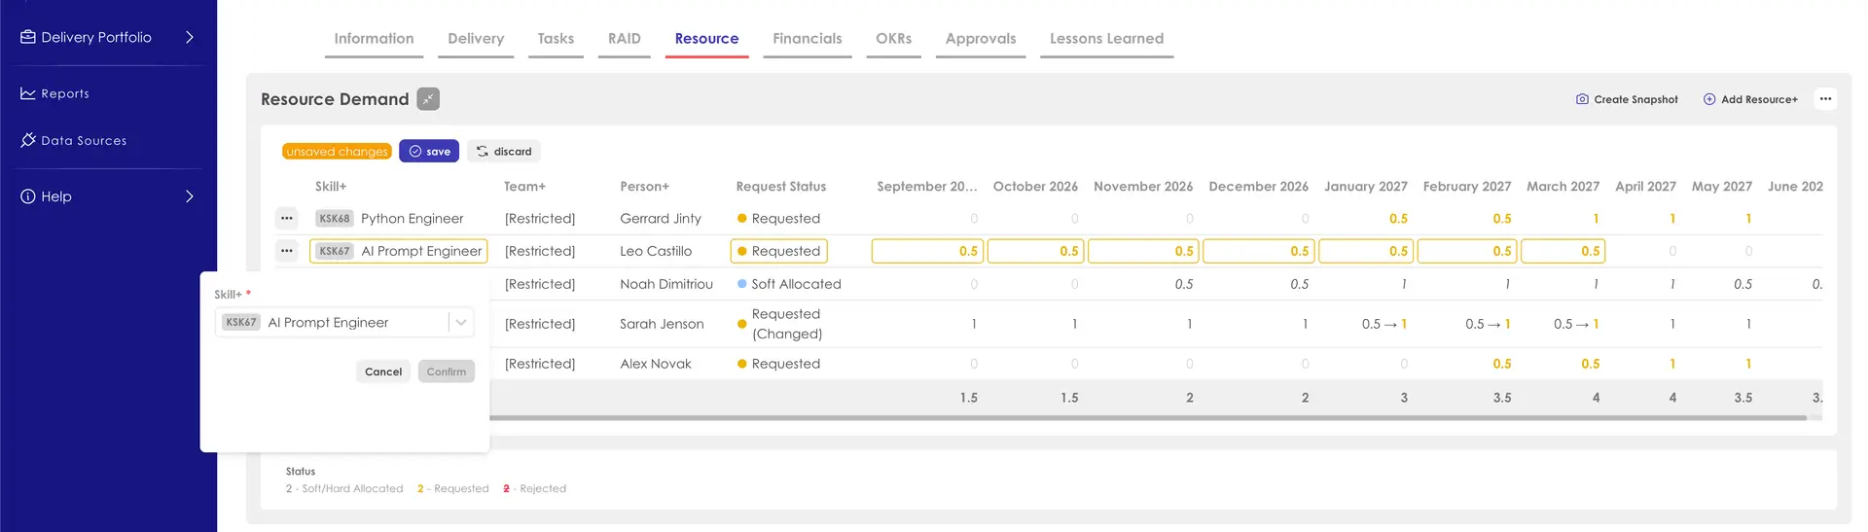Select the Resource tab
The image size is (1868, 532).
click(707, 39)
